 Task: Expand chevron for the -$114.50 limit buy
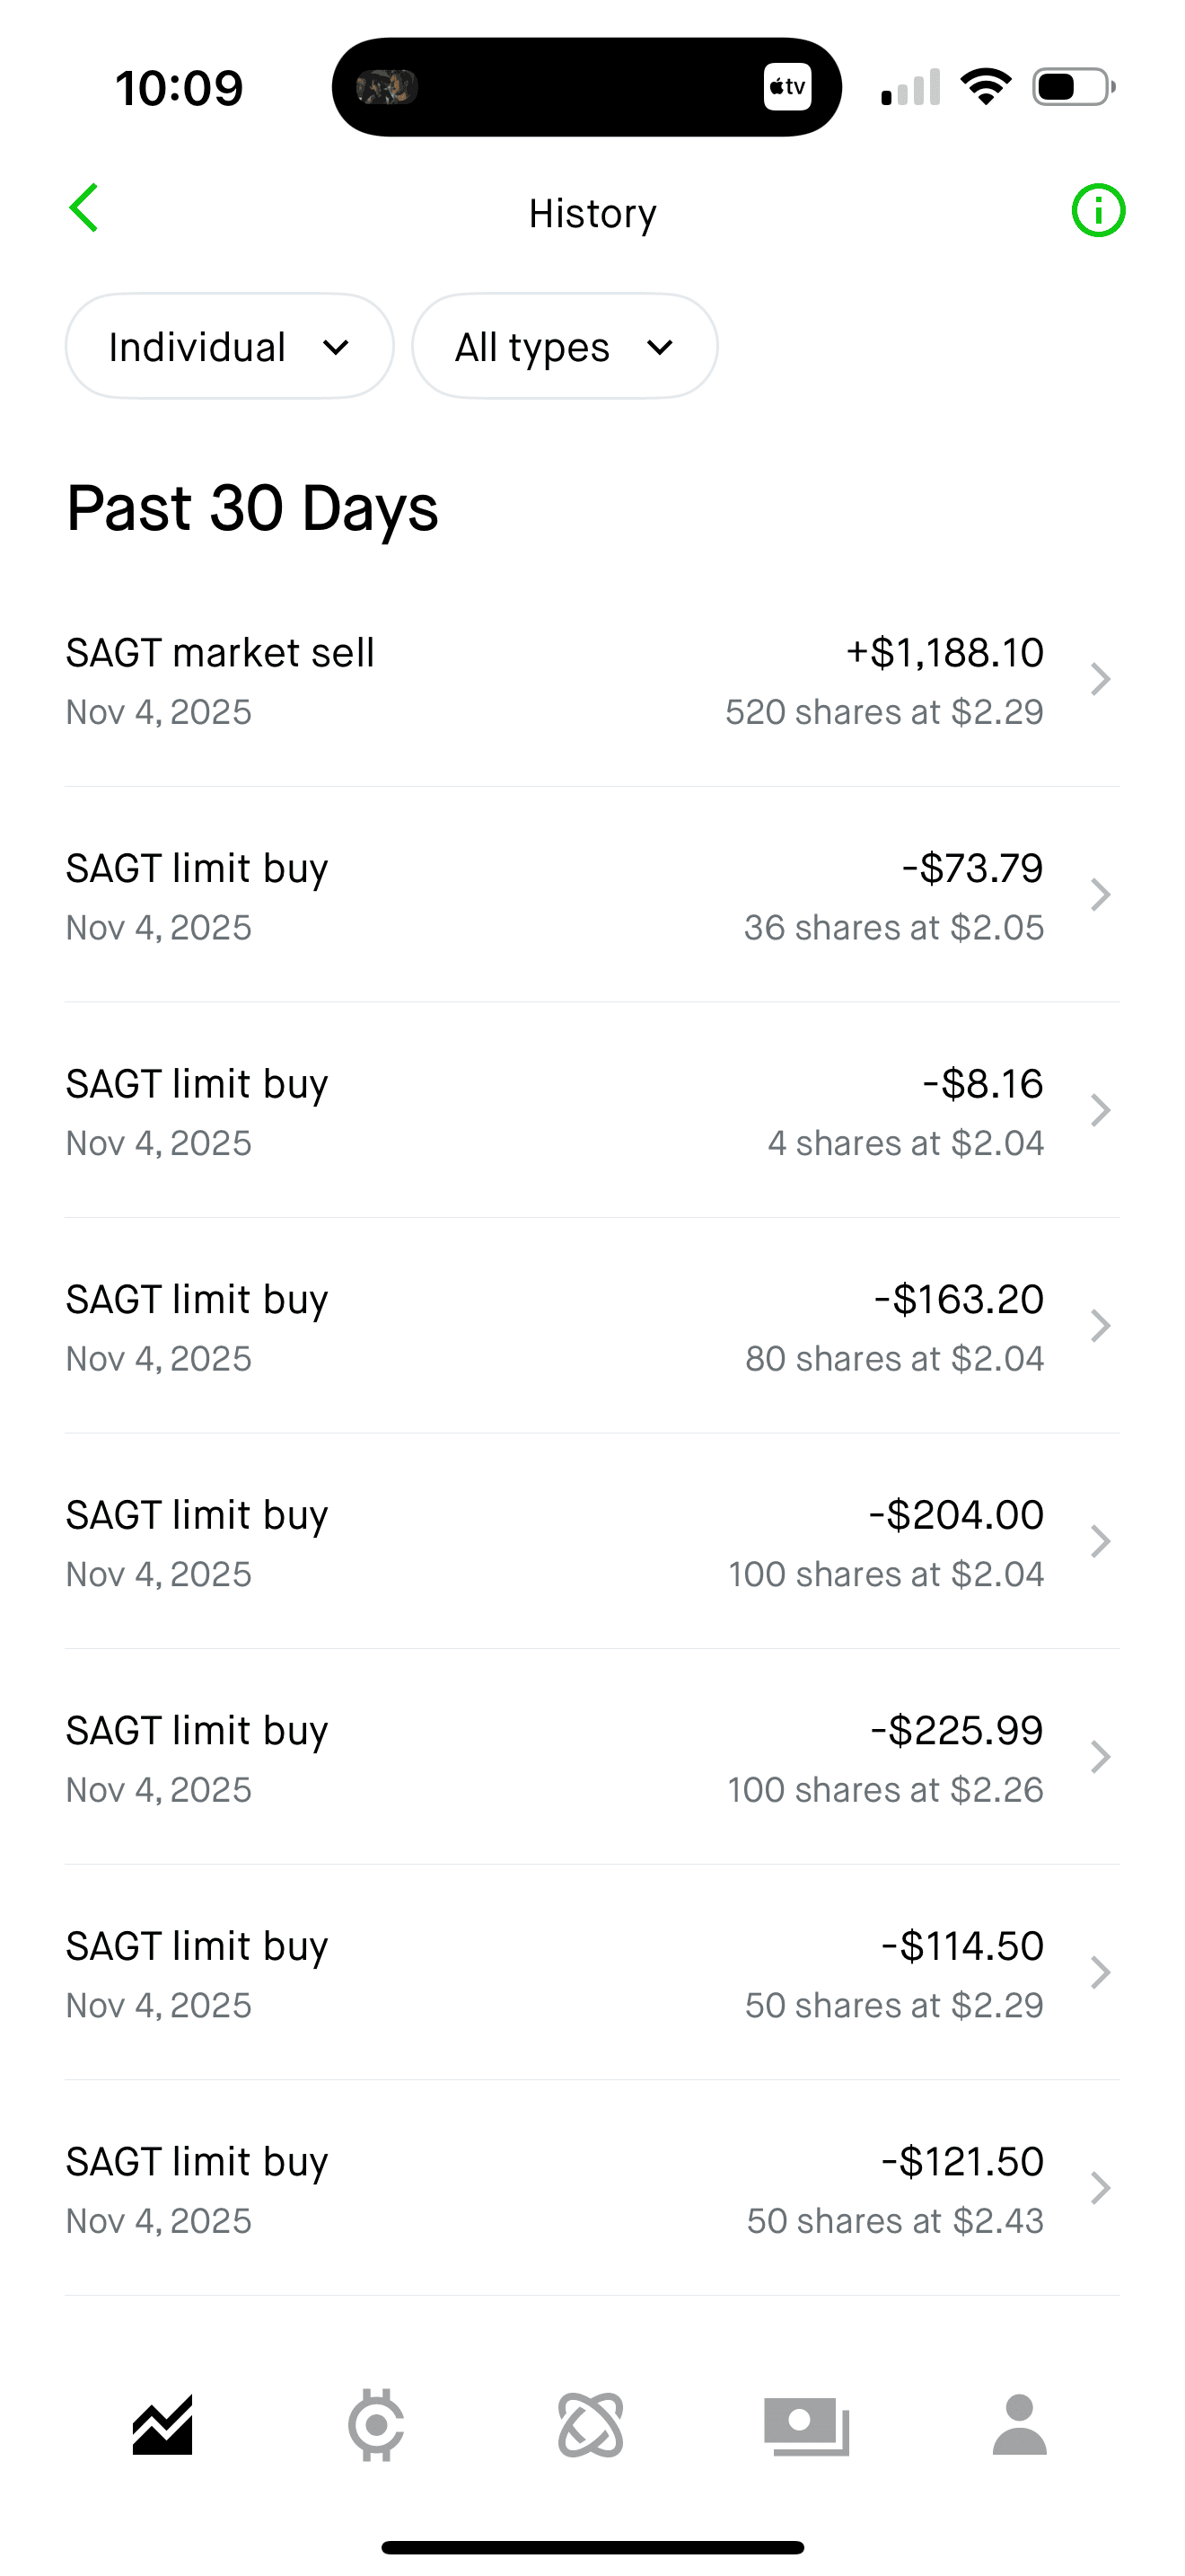point(1100,1973)
